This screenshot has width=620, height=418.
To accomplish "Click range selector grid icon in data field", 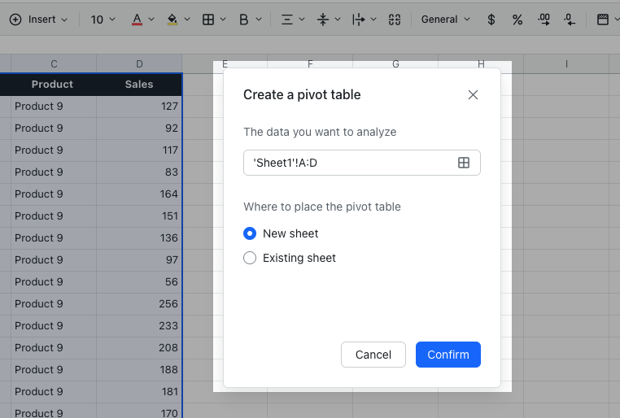I will coord(464,163).
